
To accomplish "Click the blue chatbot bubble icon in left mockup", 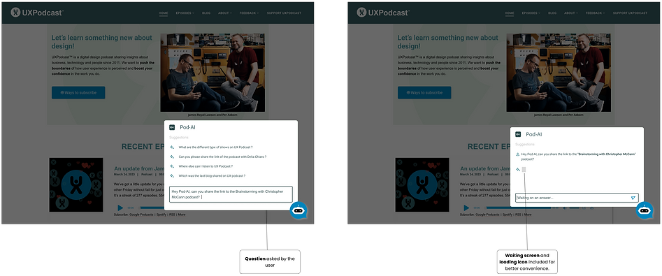I will [298, 210].
